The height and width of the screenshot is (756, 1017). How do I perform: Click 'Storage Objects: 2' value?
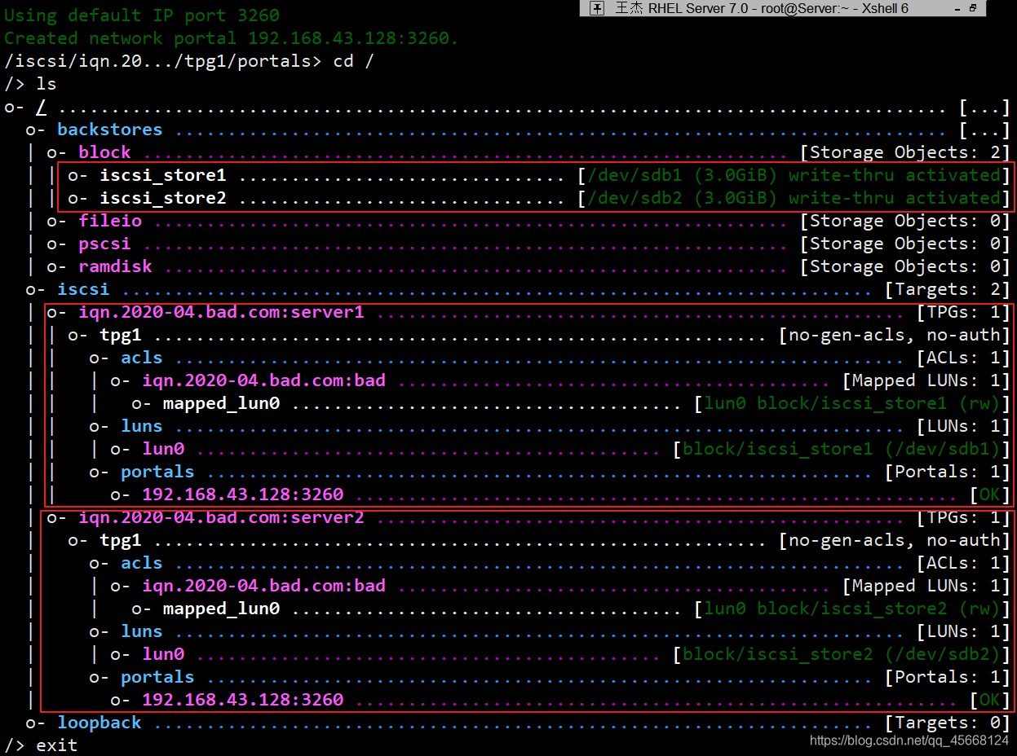click(905, 152)
